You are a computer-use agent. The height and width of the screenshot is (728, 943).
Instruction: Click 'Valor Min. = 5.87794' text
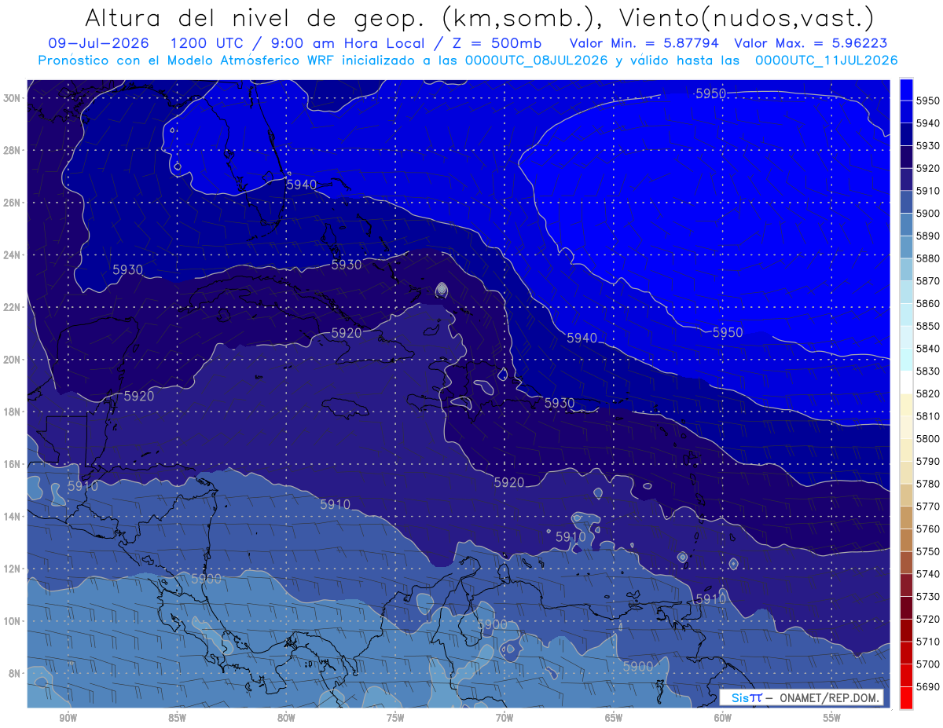[644, 43]
